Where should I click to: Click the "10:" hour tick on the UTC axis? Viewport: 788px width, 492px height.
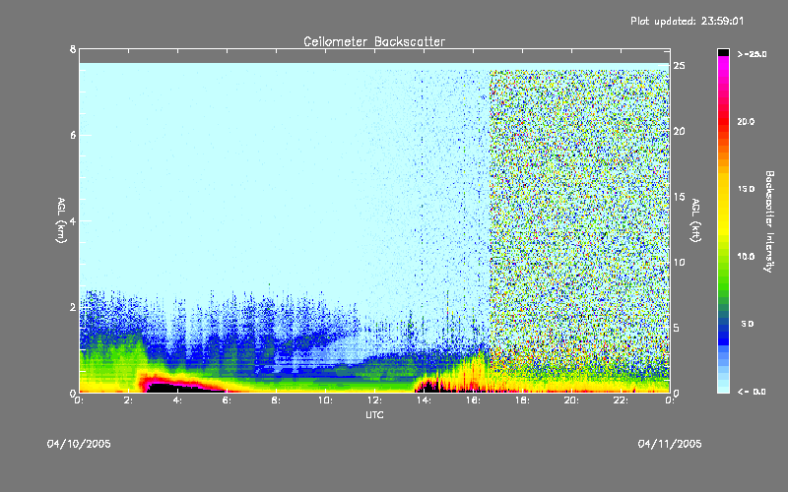326,400
